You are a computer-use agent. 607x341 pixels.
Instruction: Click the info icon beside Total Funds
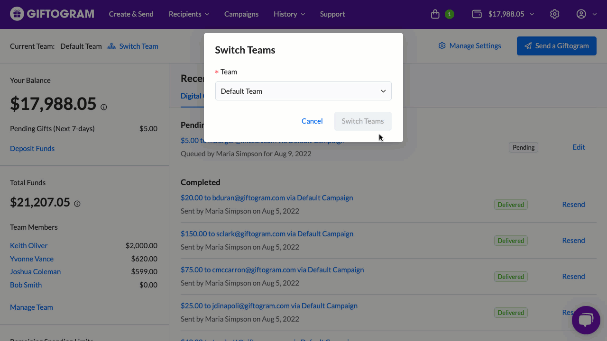click(77, 204)
